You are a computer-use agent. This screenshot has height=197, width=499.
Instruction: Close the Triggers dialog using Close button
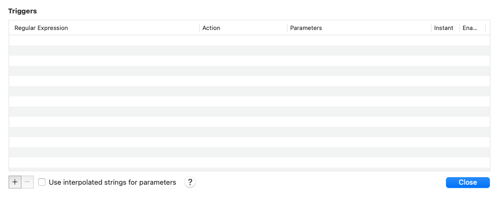468,183
